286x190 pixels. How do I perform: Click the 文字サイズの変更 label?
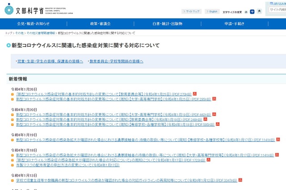(x=232, y=12)
